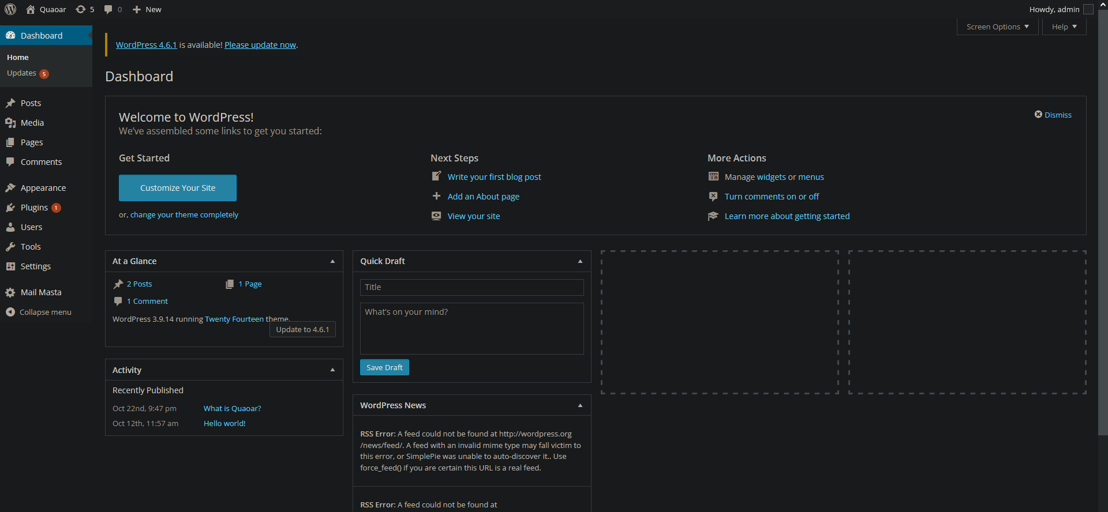Click the admin avatar thumbnail
The height and width of the screenshot is (512, 1108).
(x=1088, y=9)
